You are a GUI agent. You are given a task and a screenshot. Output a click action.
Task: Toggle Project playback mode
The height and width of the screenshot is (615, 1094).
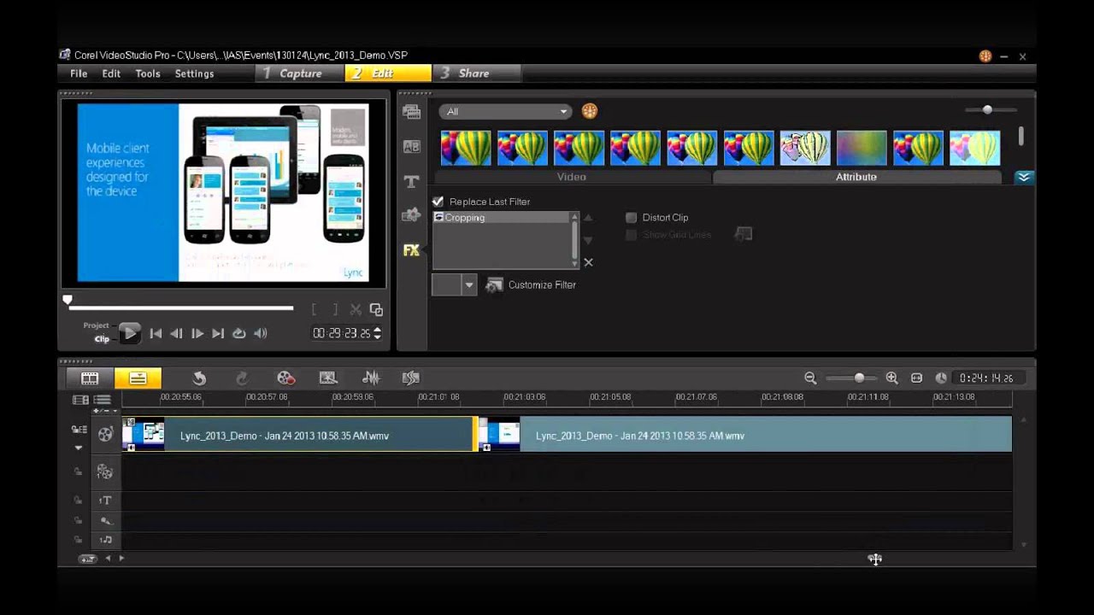96,325
